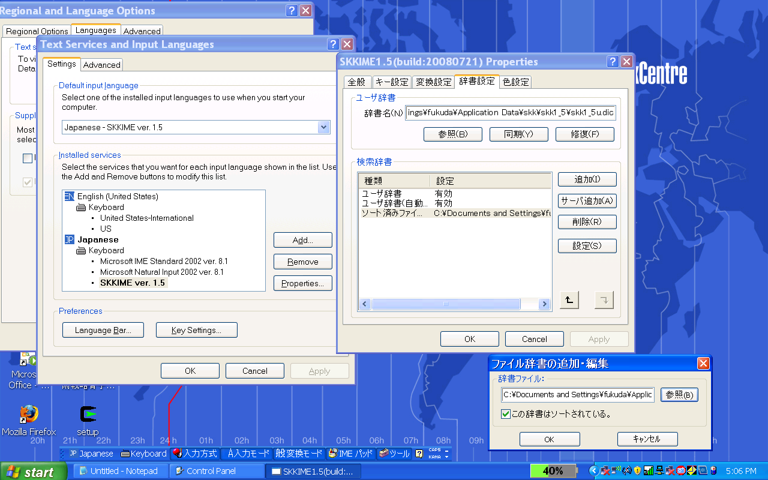Switch to 全般 tab in SKKIME Properties

click(x=356, y=82)
